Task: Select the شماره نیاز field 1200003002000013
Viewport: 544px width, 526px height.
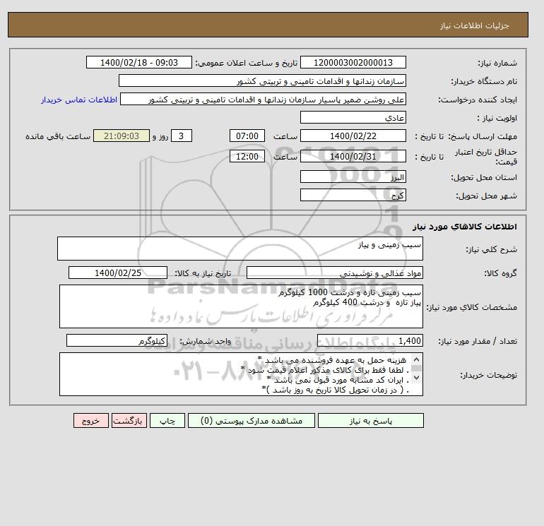Action: pyautogui.click(x=353, y=62)
